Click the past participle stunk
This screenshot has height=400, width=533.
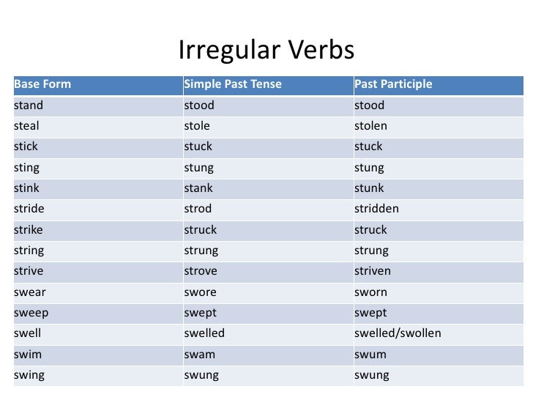[368, 188]
